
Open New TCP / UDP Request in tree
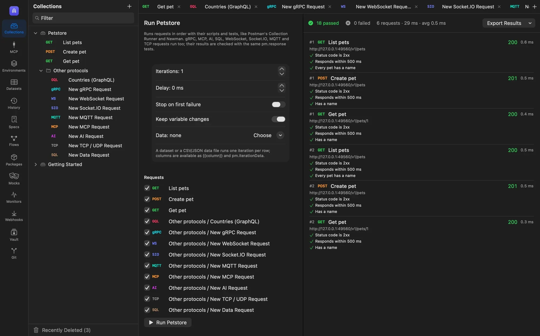coord(95,146)
